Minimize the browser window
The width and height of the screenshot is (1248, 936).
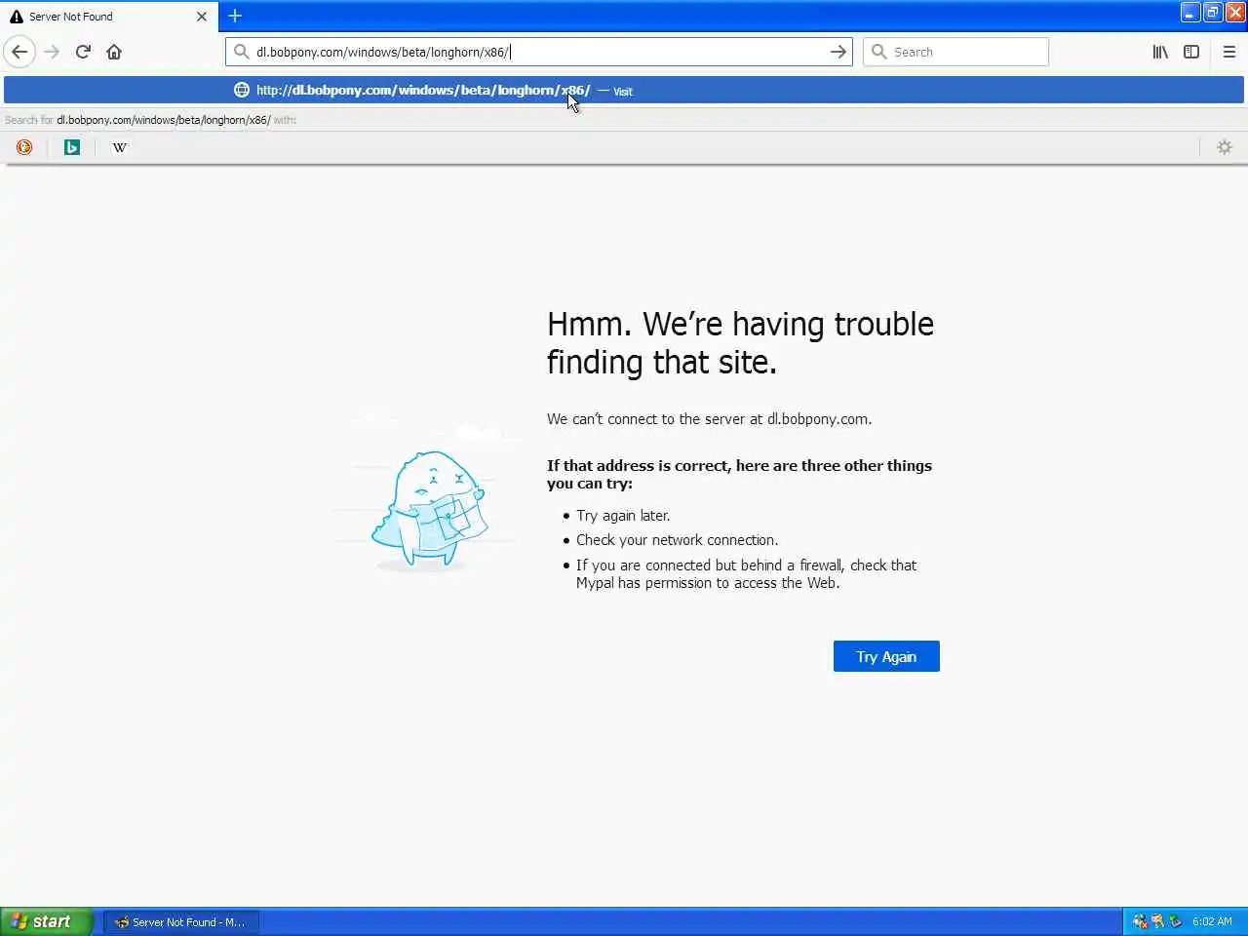(1190, 12)
